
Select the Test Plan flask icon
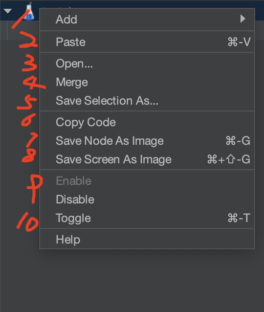pos(29,12)
